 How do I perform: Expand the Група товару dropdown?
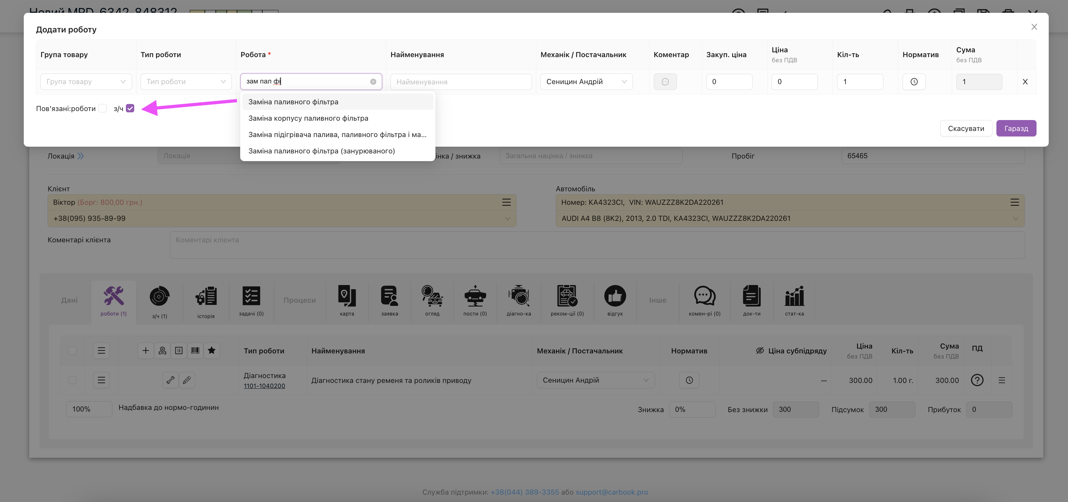point(86,82)
